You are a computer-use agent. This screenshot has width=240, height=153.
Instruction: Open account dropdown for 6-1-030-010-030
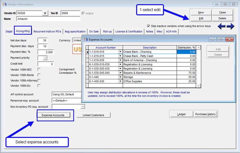120,64
